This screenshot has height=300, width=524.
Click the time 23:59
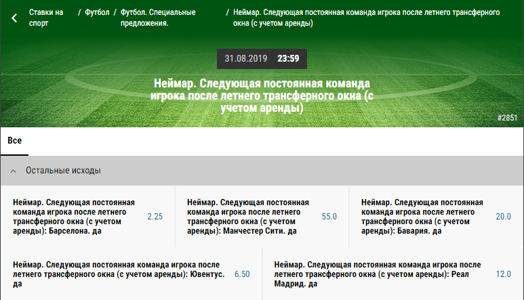(x=288, y=59)
